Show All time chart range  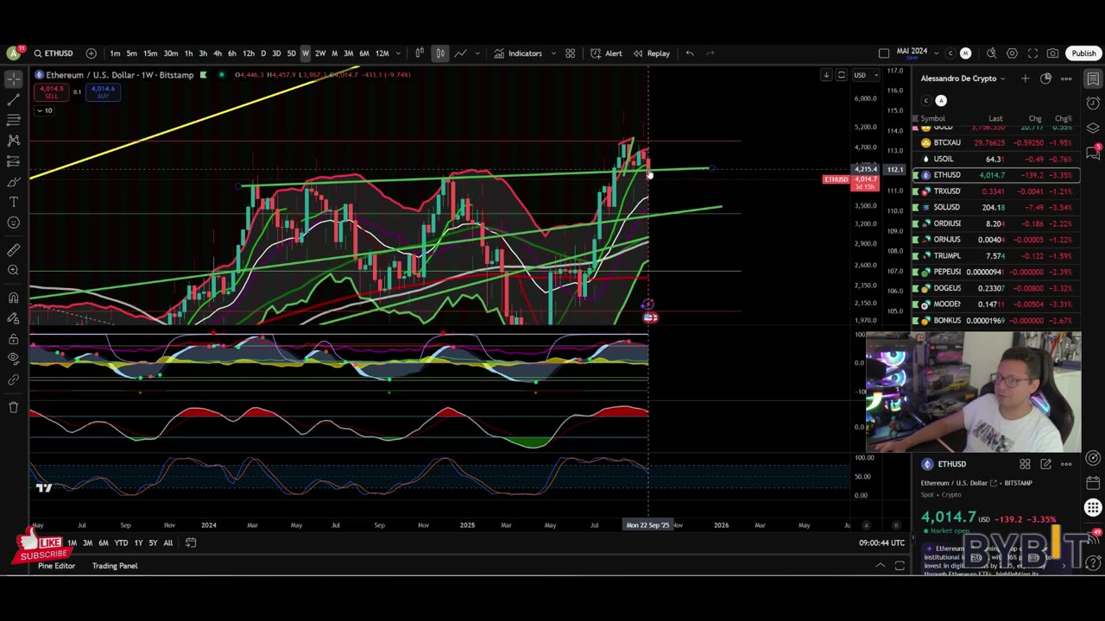point(168,543)
